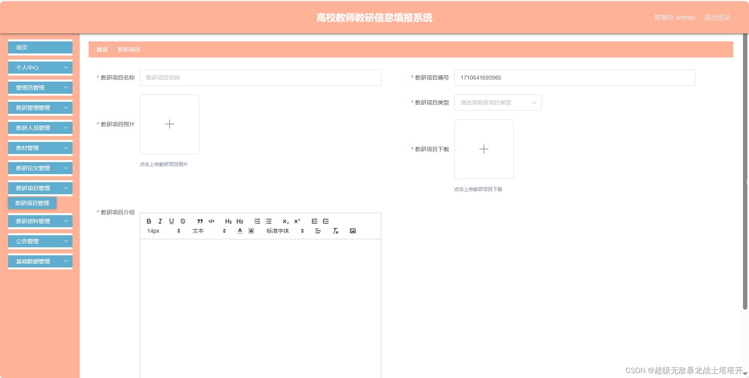
Task: Toggle strikethrough formatting in the editor
Action: (183, 221)
